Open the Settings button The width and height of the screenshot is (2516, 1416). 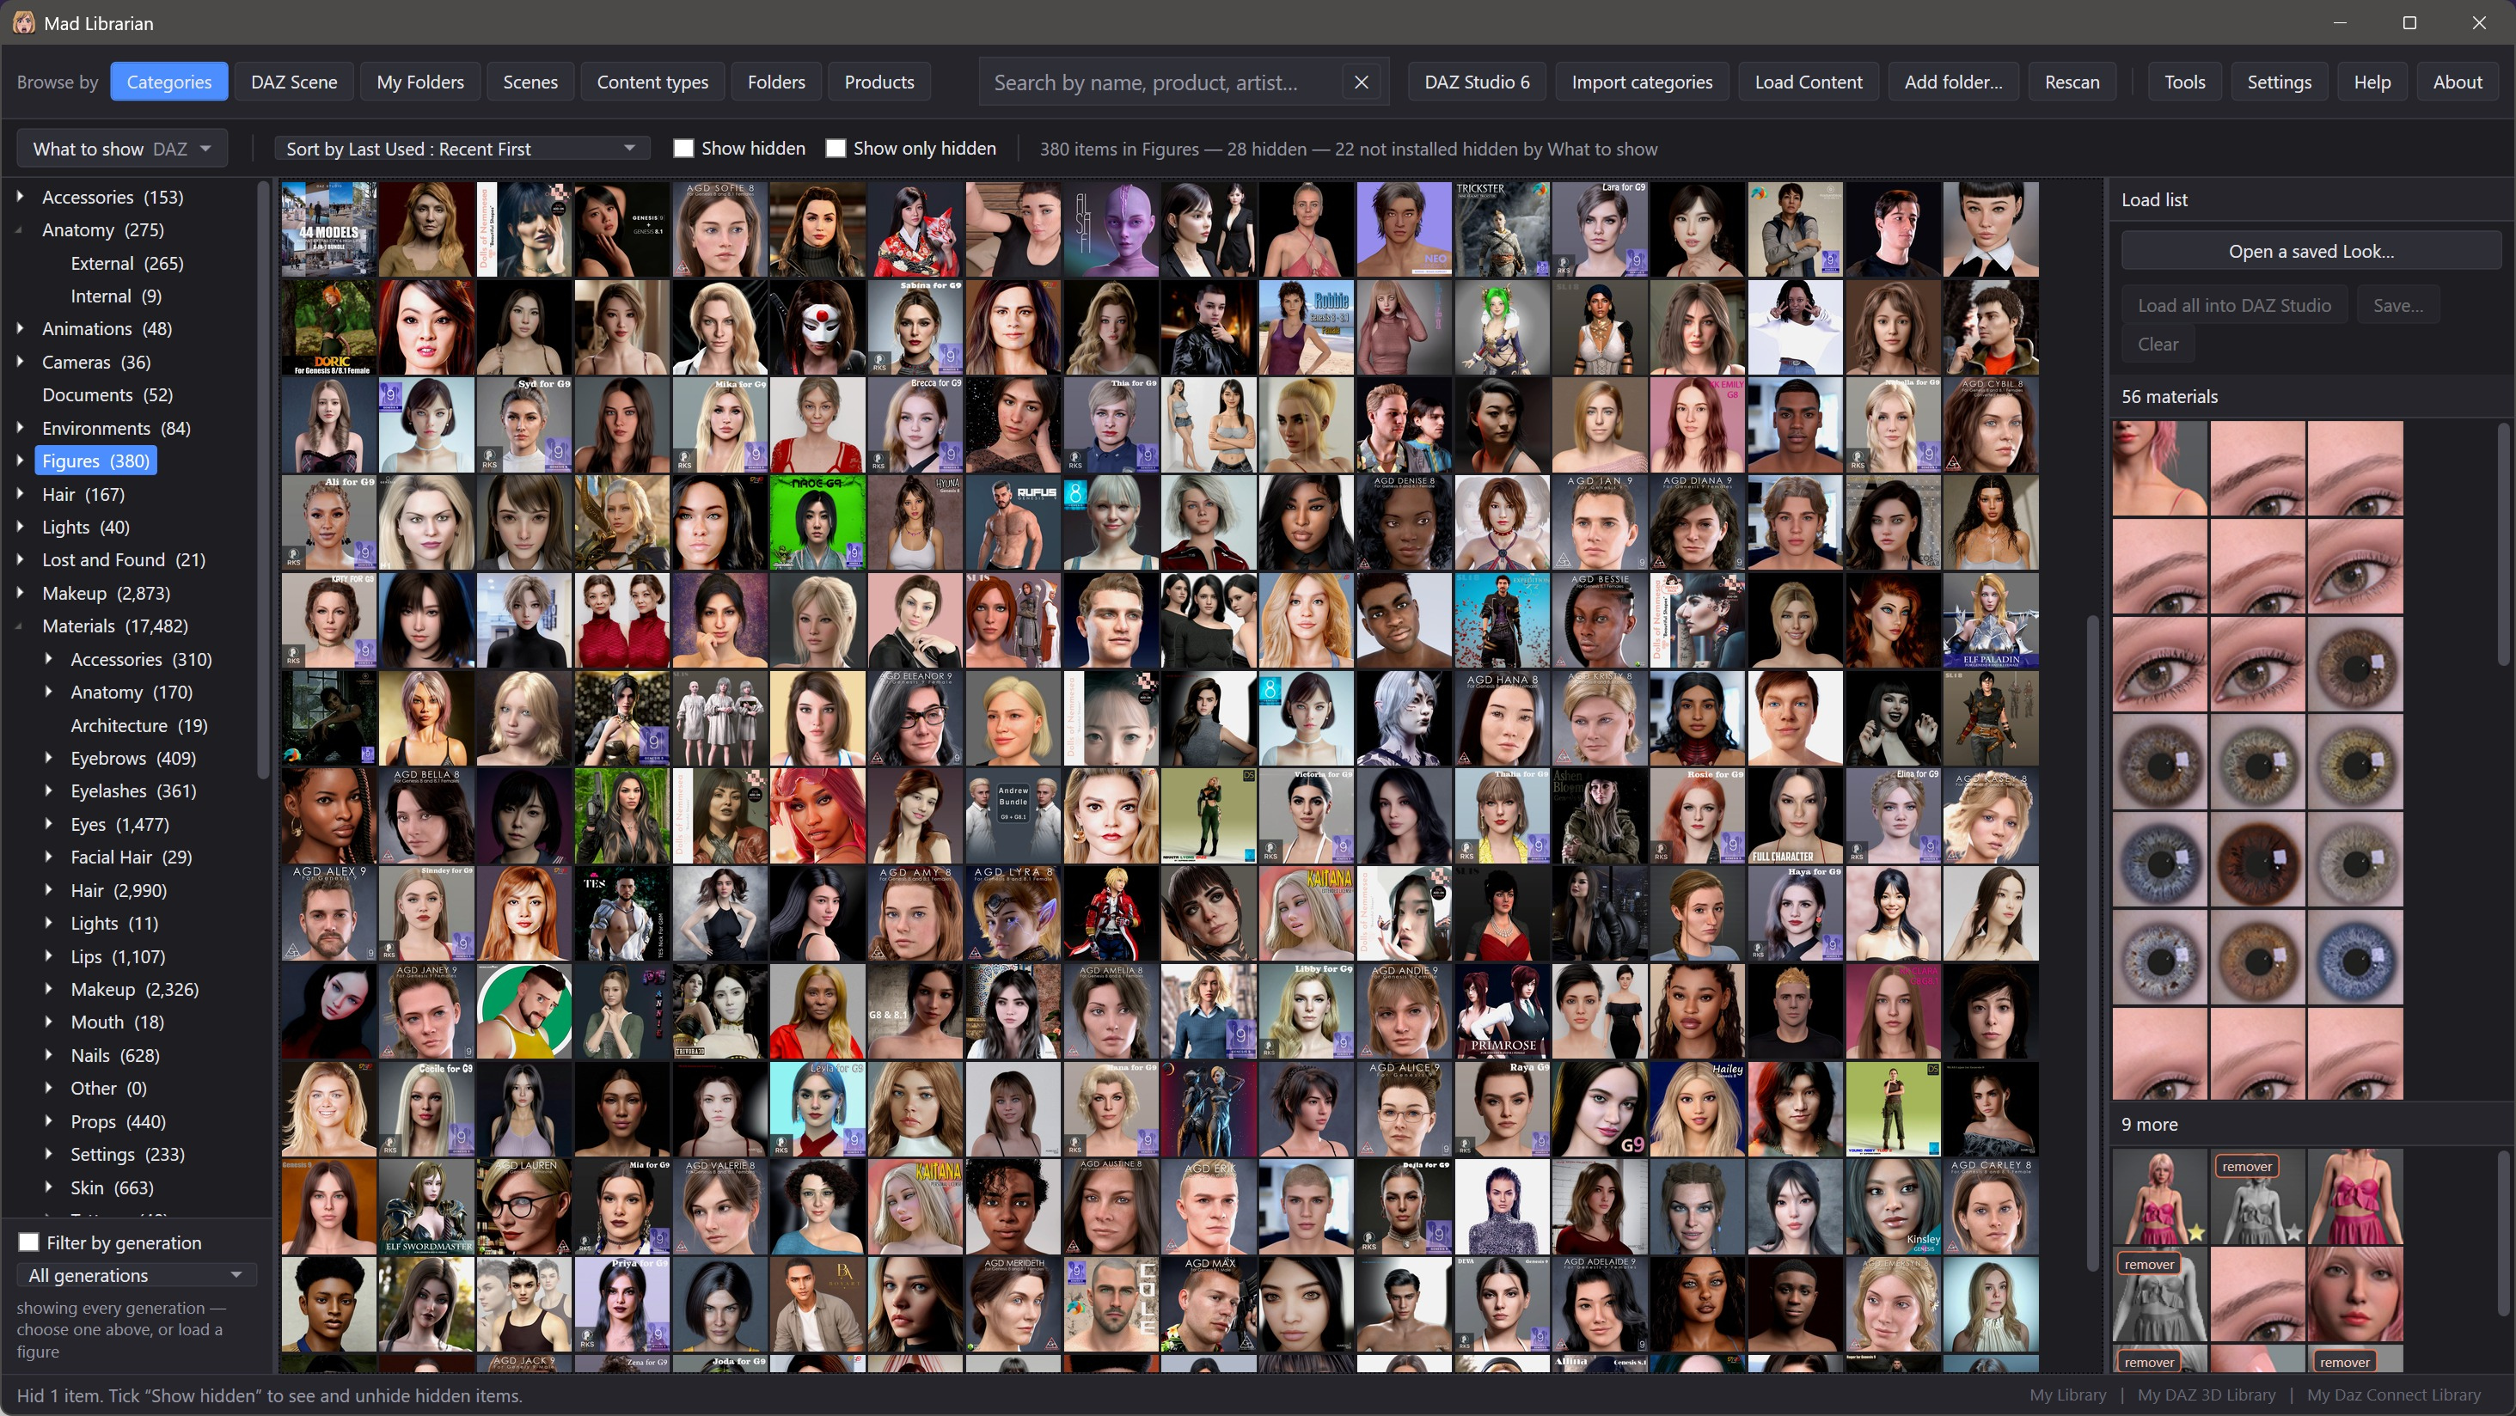coord(2279,82)
